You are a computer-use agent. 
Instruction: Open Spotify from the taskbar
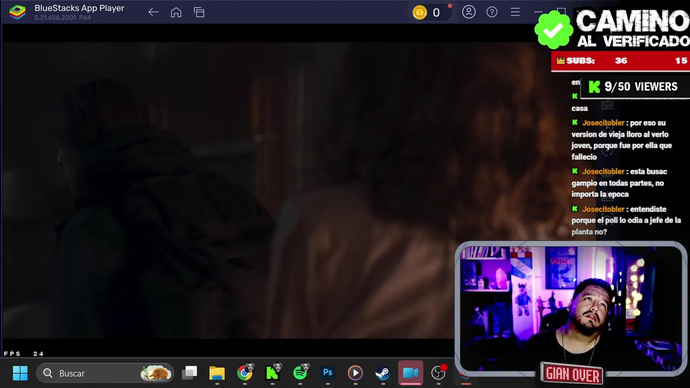point(300,372)
